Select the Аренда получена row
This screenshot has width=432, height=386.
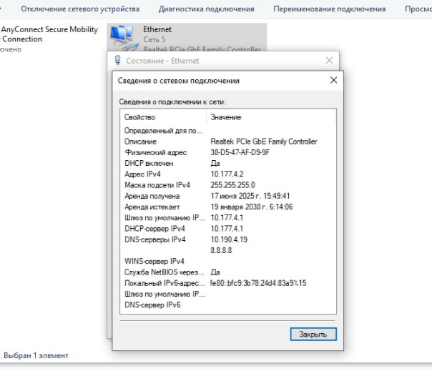click(228, 196)
